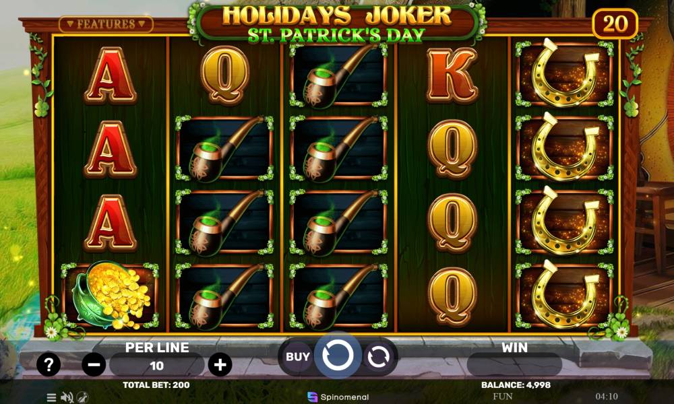This screenshot has width=674, height=404.
Task: Click the top red A symbol on the first reel
Action: tap(111, 75)
